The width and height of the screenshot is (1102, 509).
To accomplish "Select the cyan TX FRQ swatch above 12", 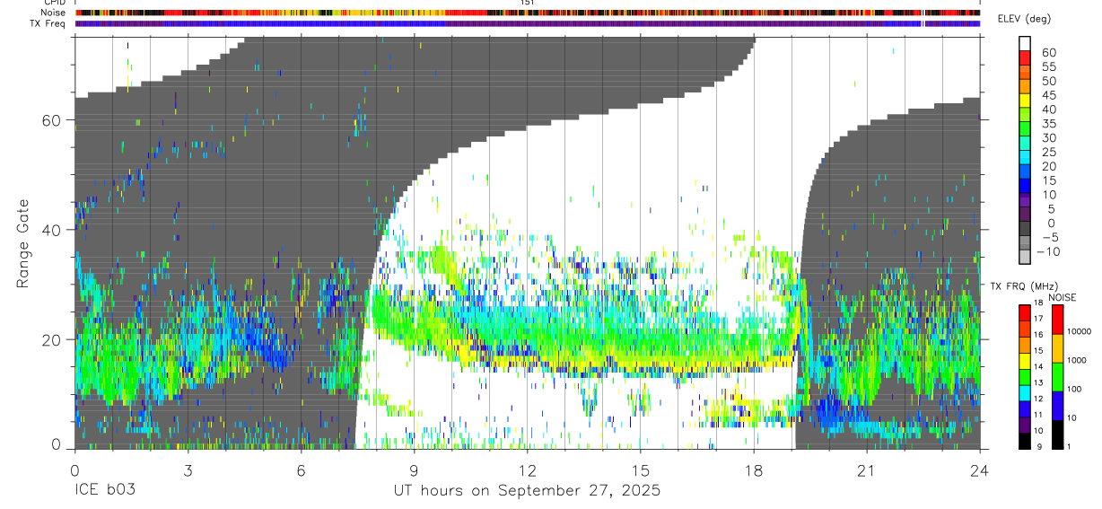I will click(x=1025, y=393).
